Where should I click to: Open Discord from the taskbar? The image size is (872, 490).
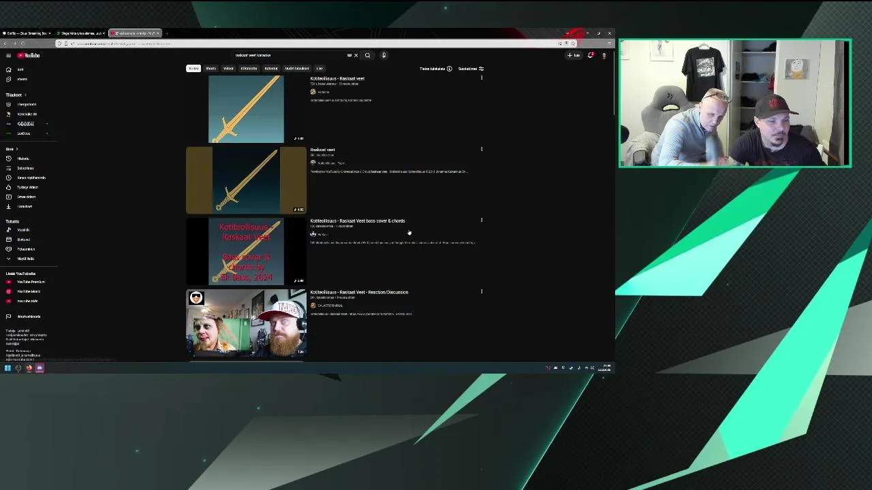pyautogui.click(x=40, y=368)
